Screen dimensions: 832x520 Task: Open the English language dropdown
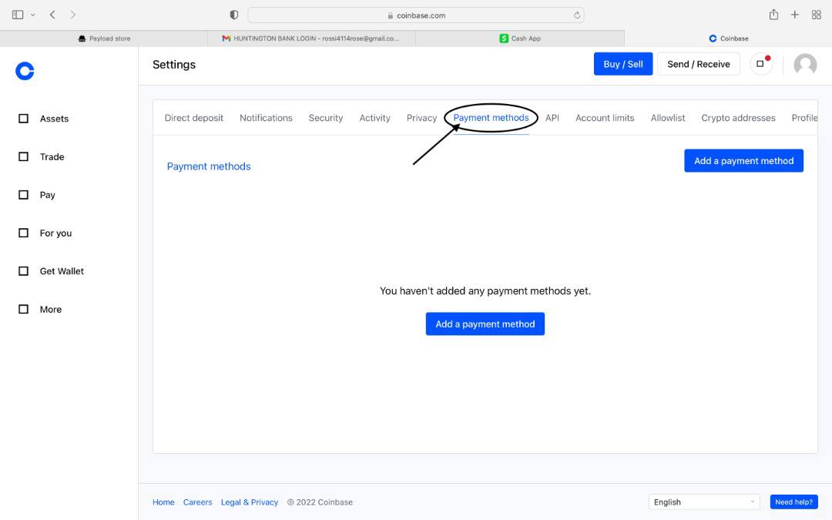tap(704, 502)
